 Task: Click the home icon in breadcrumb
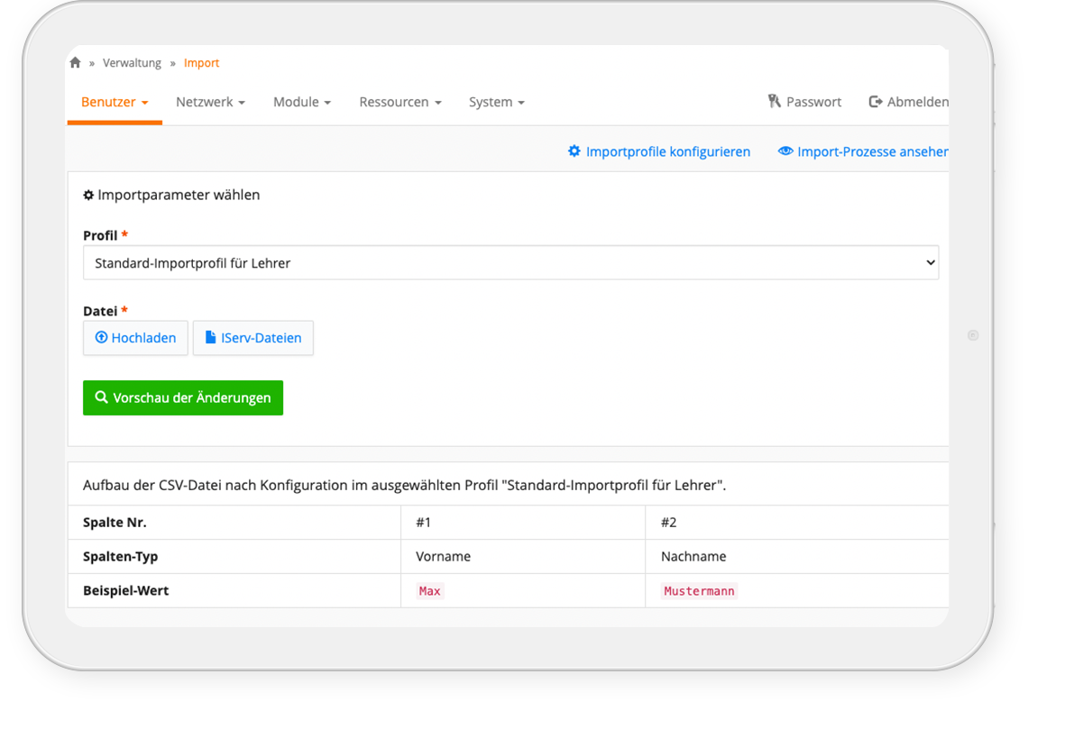(x=75, y=63)
